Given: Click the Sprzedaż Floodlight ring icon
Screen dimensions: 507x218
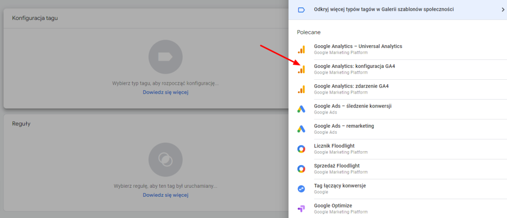Looking at the screenshot, I should coord(302,169).
